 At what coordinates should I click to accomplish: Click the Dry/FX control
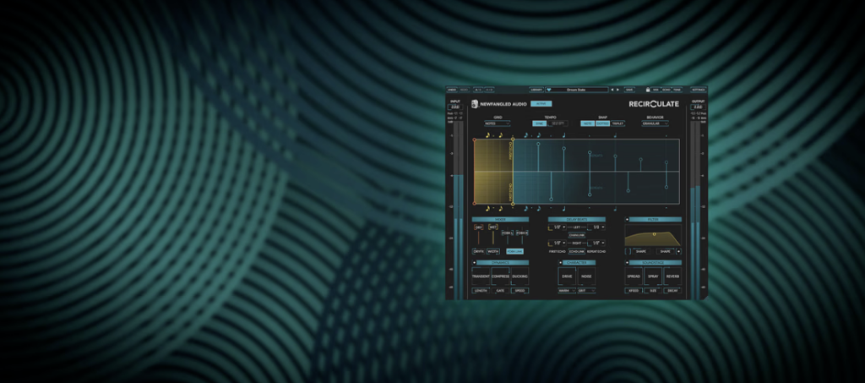point(479,251)
